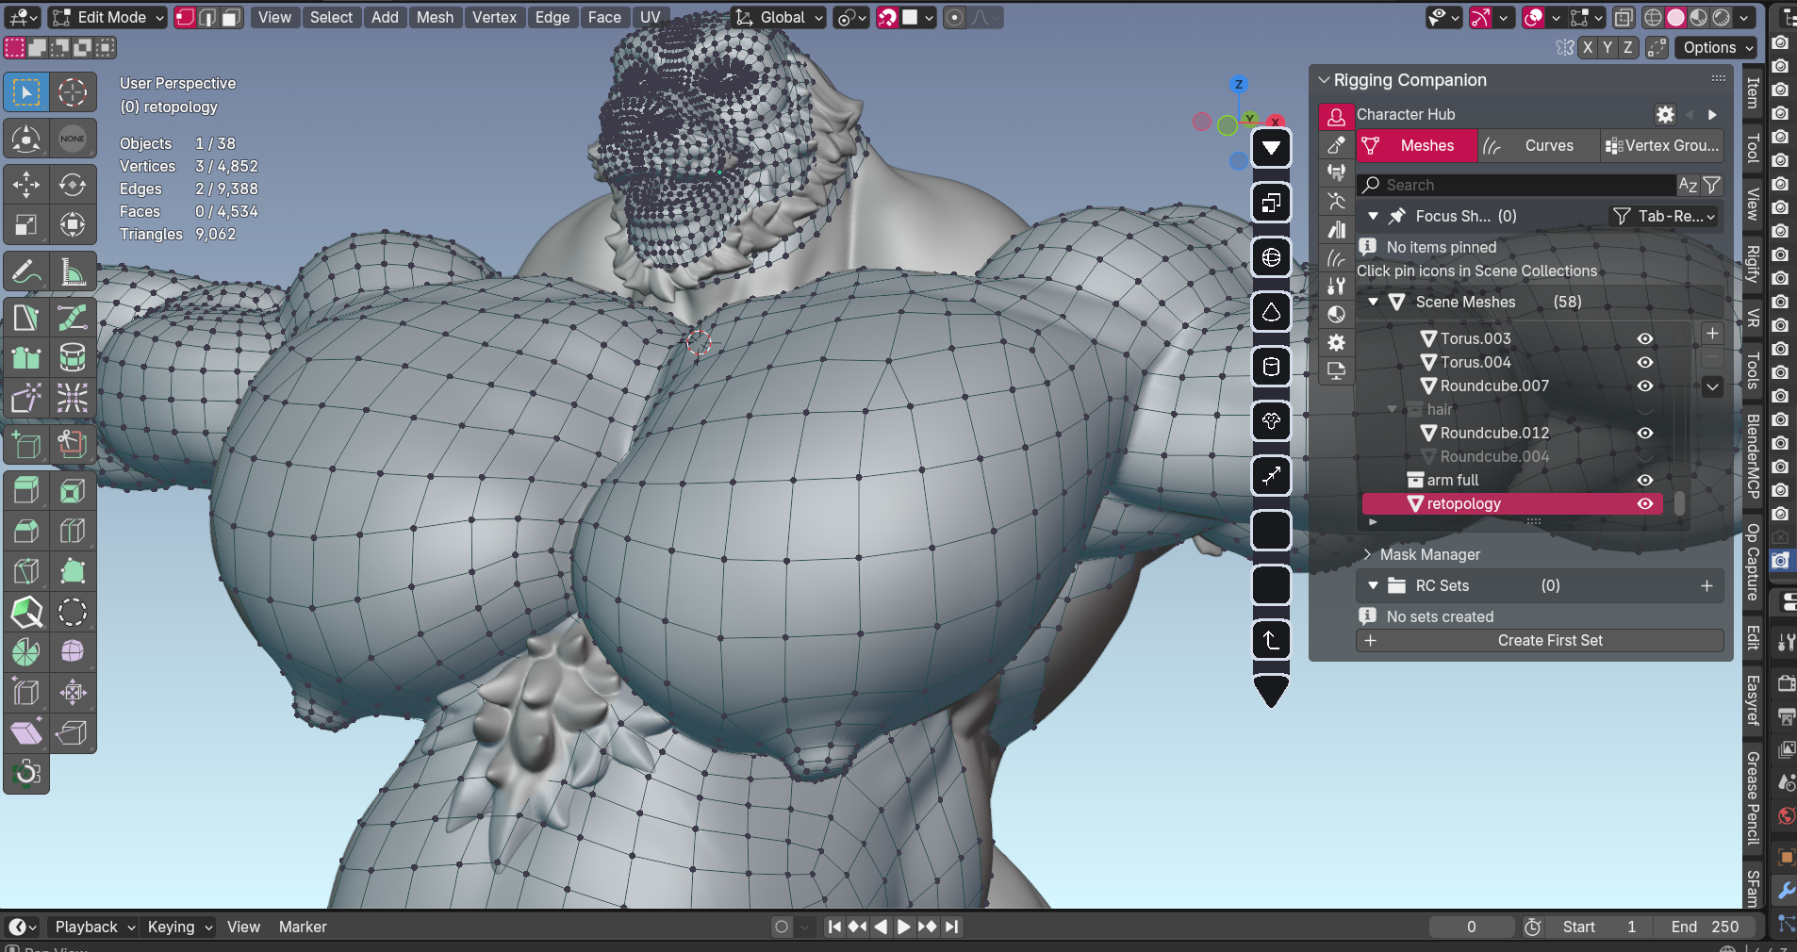1797x952 pixels.
Task: Select the Loop Cut tool
Action: pyautogui.click(x=73, y=531)
